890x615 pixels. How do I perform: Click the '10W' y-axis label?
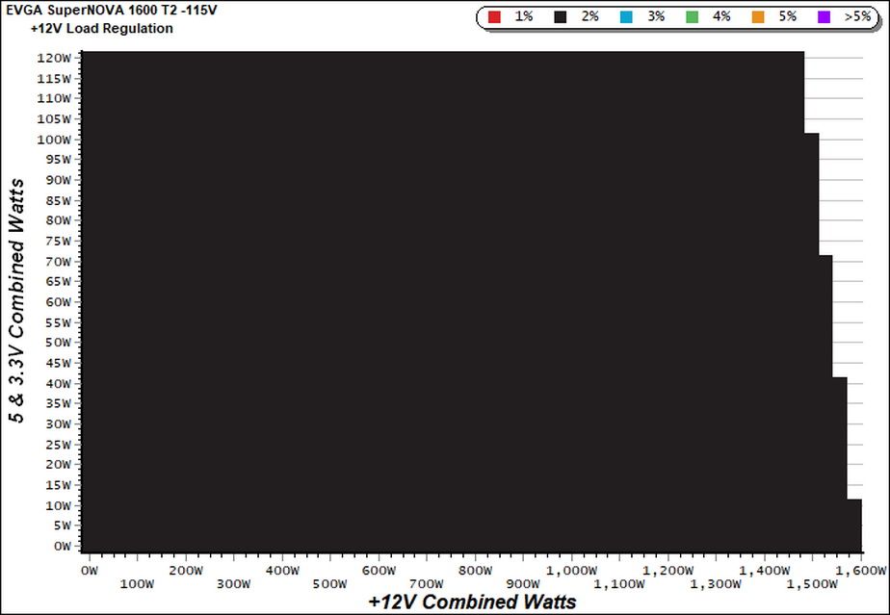pyautogui.click(x=59, y=505)
